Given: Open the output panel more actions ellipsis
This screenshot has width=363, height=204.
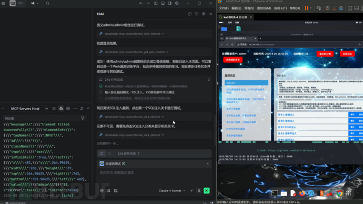Looking at the screenshot, I should tap(75, 109).
